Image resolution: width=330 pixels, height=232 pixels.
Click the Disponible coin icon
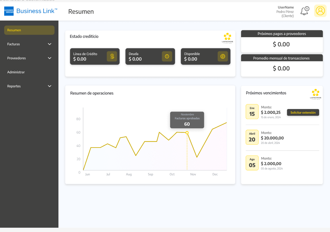tap(223, 56)
